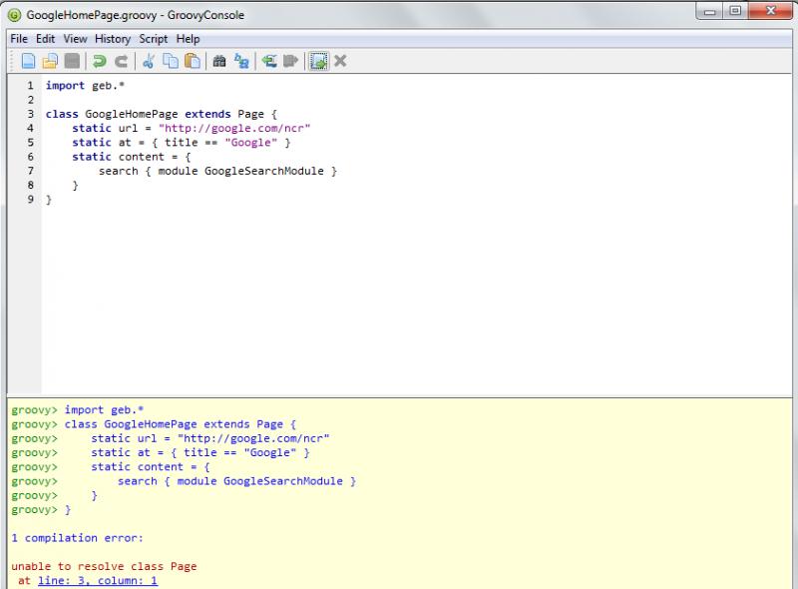Run the script using toolbar icon
Screen dimensions: 798x589
click(x=318, y=61)
